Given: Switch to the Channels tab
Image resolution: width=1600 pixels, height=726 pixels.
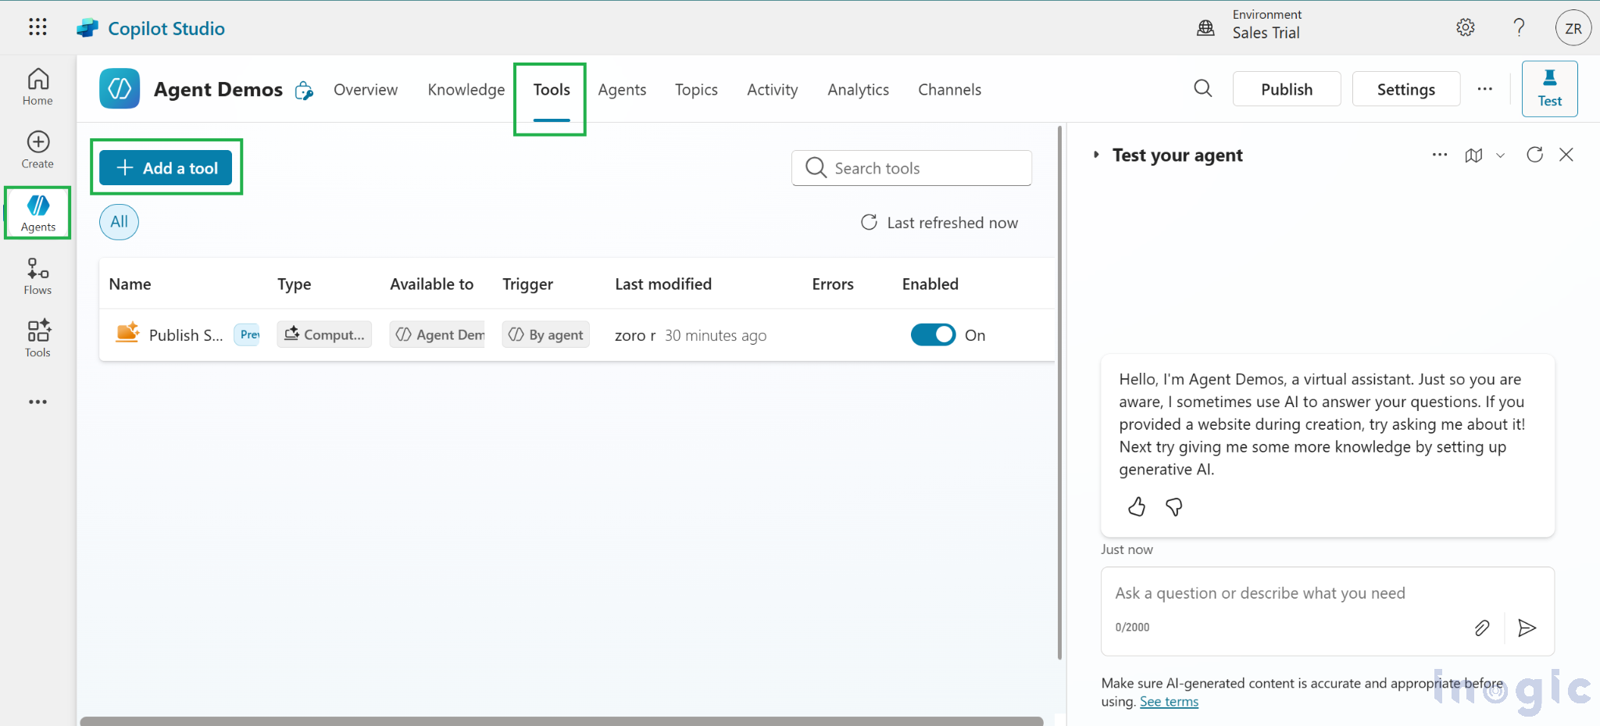Looking at the screenshot, I should [949, 89].
